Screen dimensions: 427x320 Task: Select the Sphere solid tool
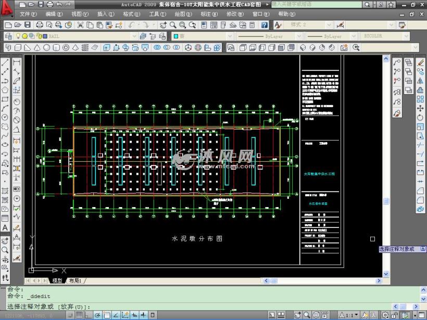tap(46, 48)
